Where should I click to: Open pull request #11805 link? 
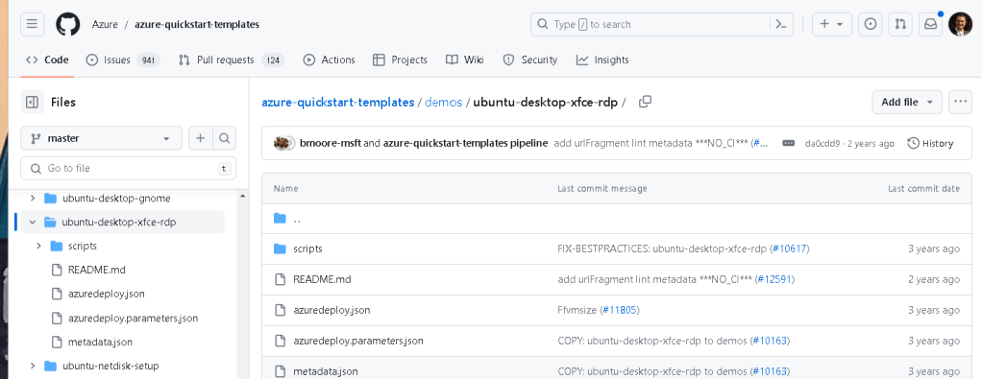620,310
